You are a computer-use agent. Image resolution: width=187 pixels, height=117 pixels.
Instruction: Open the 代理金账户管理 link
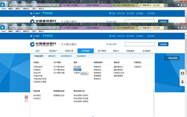[40, 82]
